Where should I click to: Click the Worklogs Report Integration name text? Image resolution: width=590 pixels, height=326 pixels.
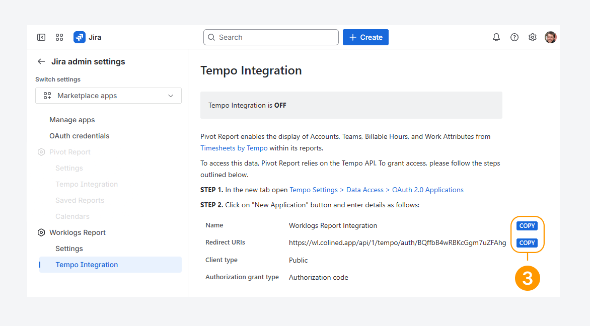click(333, 225)
